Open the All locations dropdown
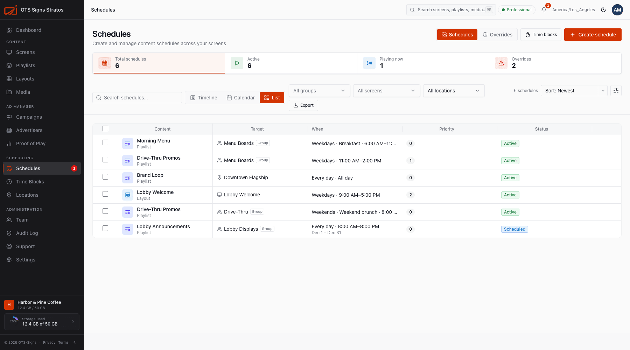This screenshot has width=630, height=350. (454, 91)
